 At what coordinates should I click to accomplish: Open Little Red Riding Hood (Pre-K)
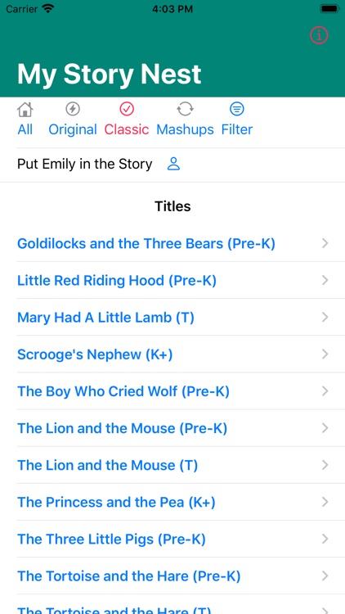[172, 280]
